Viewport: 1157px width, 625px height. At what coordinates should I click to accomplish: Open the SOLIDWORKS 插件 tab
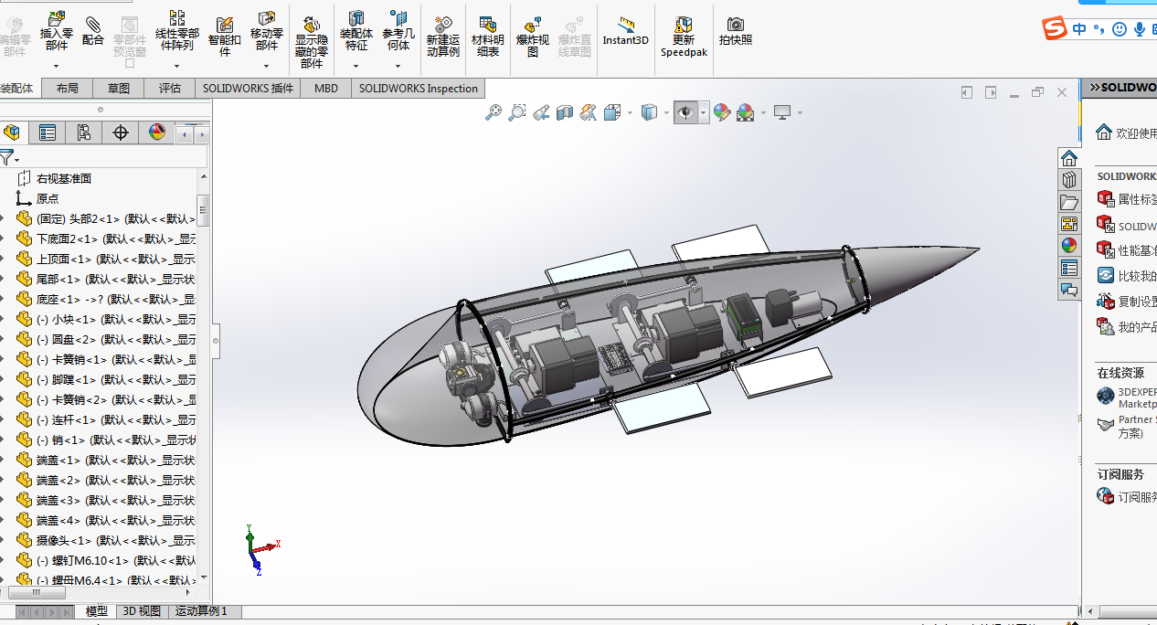click(248, 89)
